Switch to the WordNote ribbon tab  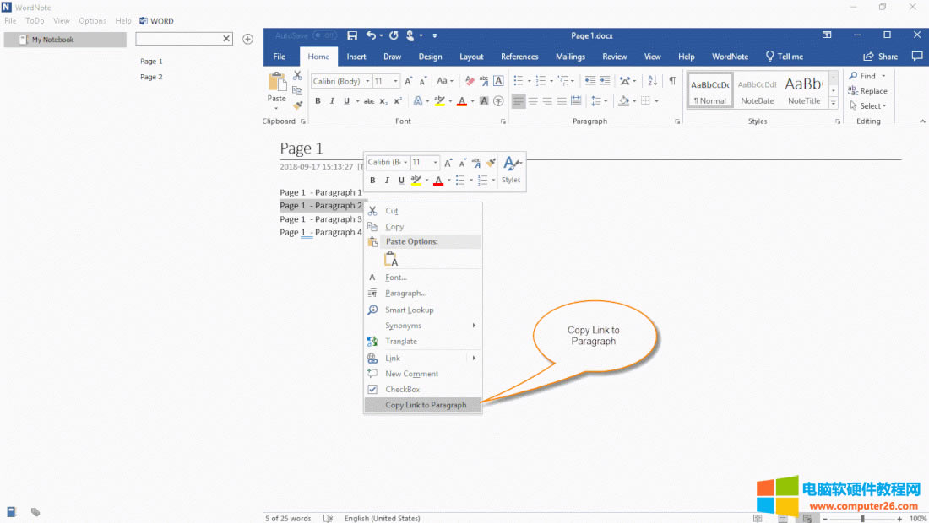tap(730, 57)
